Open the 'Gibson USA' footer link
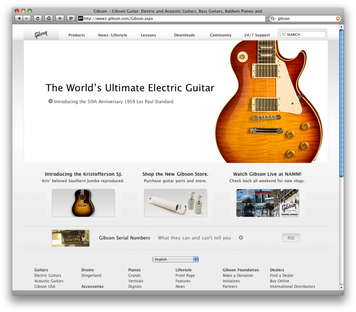The image size is (356, 312). 45,286
